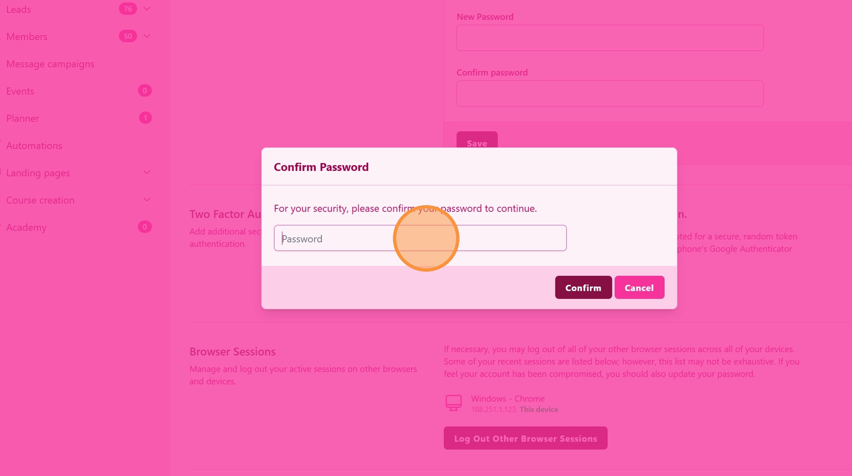852x476 pixels.
Task: Open Message campaigns in sidebar
Action: pyautogui.click(x=50, y=64)
